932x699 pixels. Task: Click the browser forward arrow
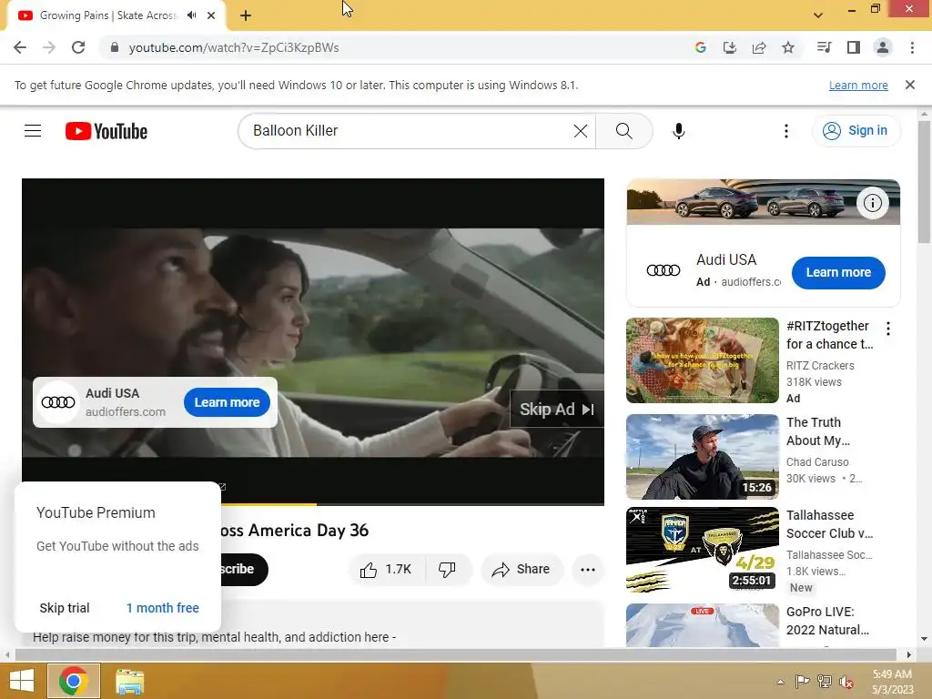pos(49,47)
